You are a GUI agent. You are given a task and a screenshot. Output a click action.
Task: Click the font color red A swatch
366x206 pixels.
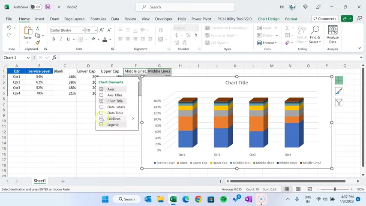click(x=105, y=39)
